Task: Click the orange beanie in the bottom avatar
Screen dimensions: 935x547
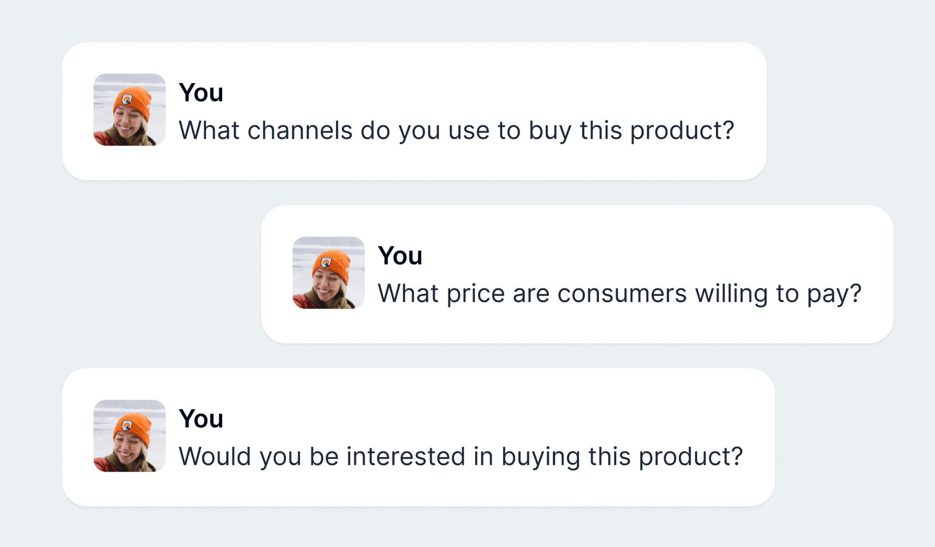Action: coord(134,427)
